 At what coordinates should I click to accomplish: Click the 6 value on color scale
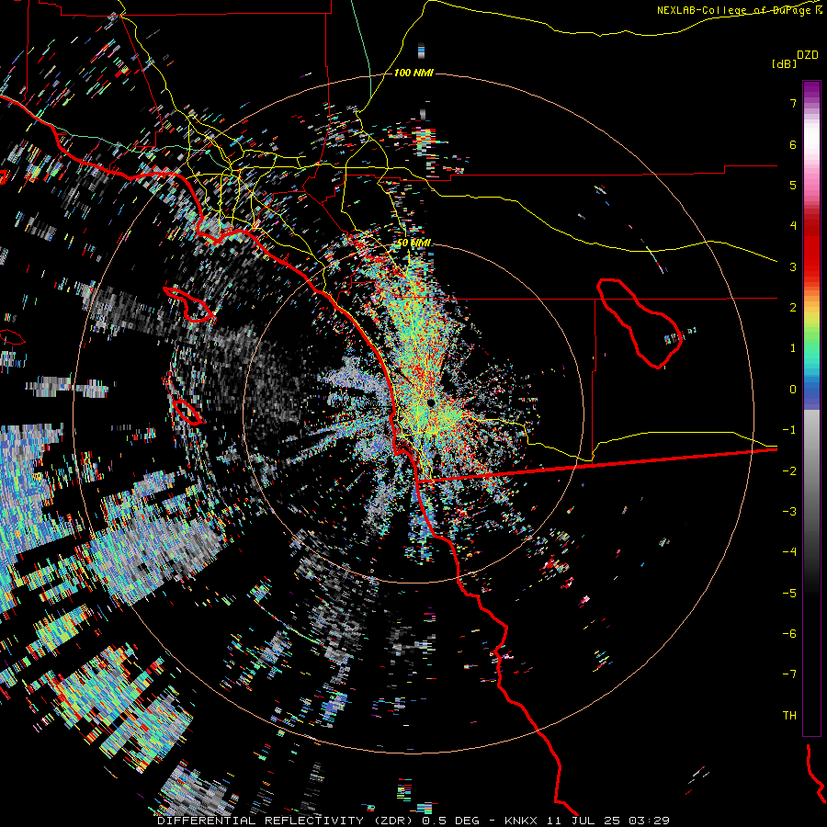tap(793, 144)
